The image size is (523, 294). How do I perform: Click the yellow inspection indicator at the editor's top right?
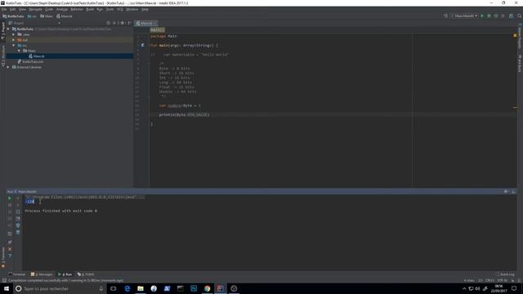515,35
